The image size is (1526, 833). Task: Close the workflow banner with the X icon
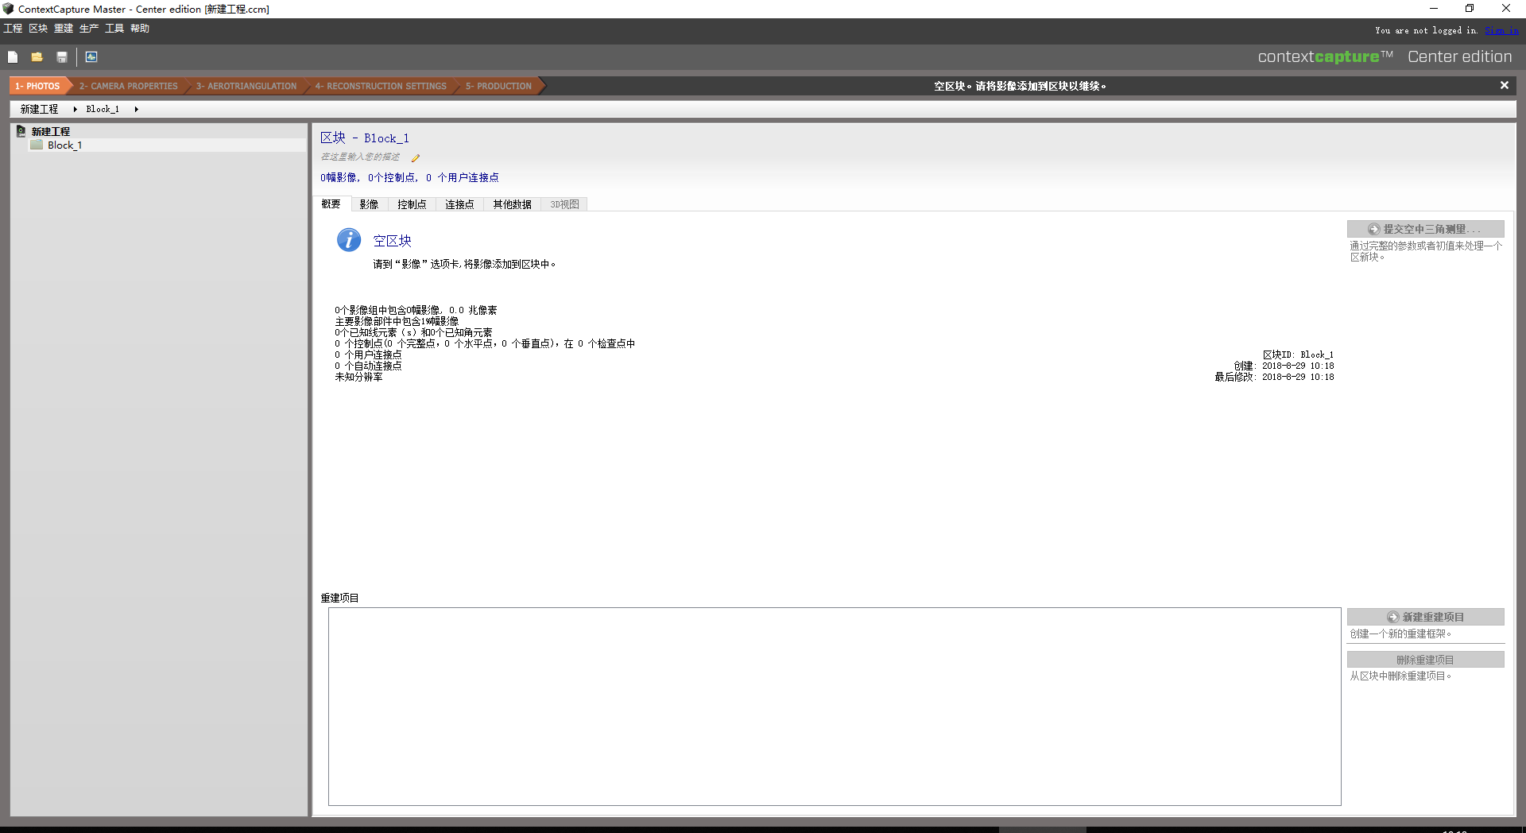1504,85
